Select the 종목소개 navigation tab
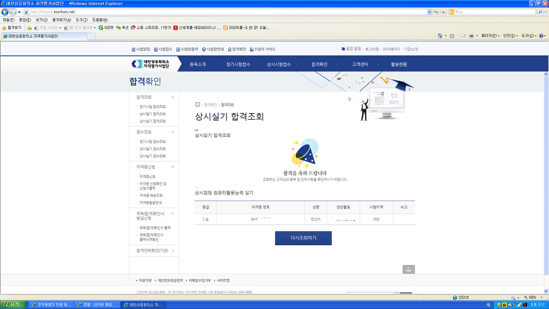 click(x=197, y=64)
